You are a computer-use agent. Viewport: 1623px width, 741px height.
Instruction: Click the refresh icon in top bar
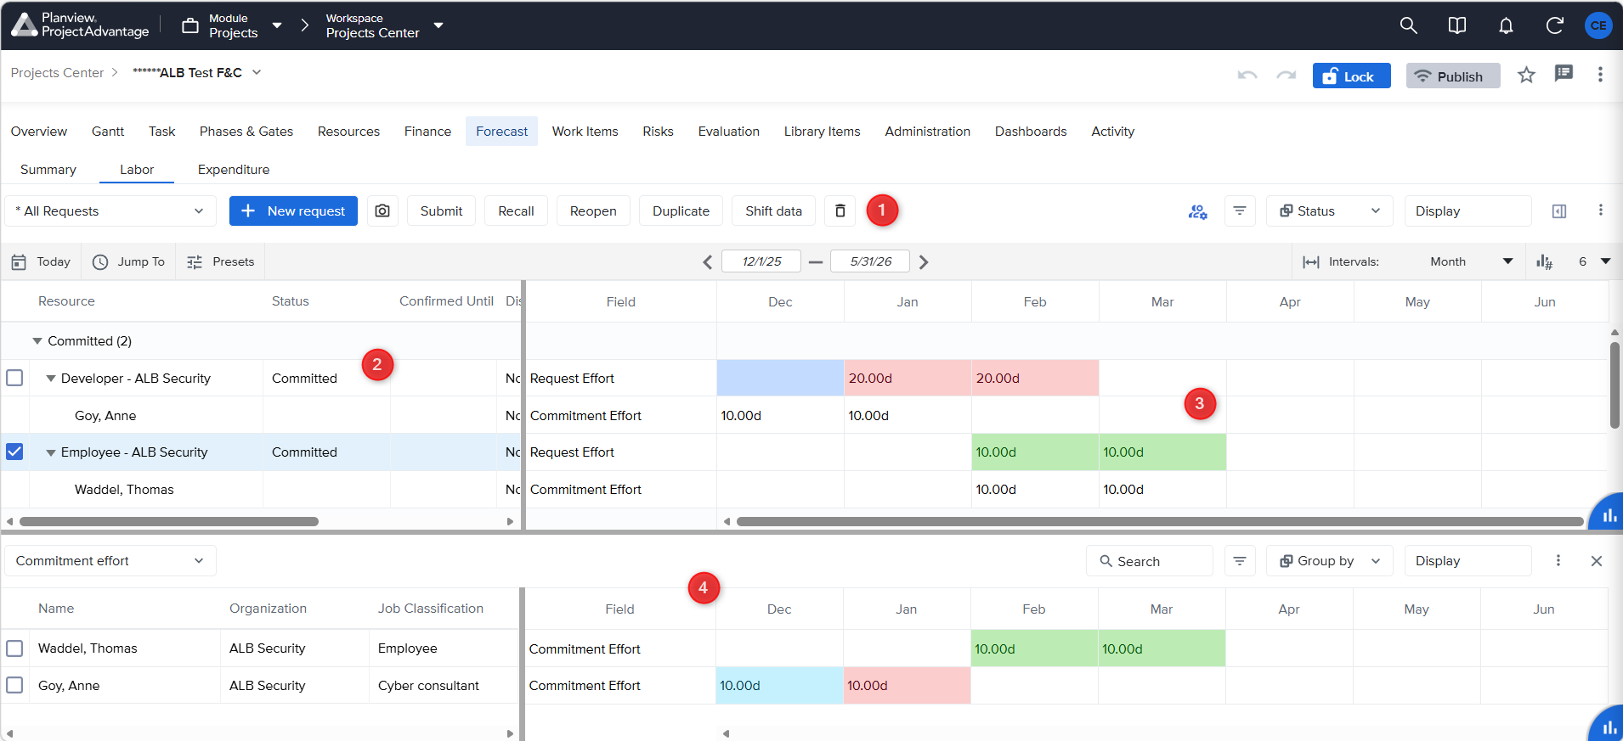1554,25
